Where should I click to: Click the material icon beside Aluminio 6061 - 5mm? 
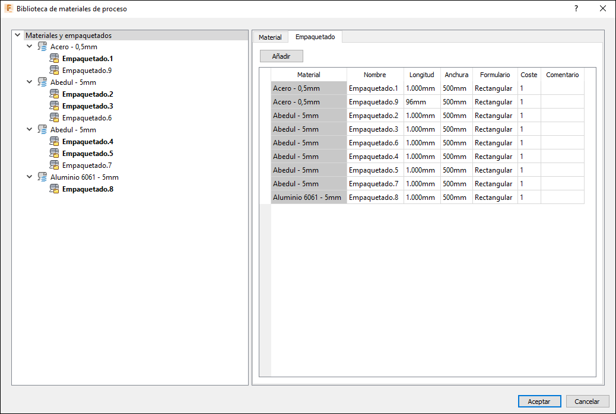[42, 177]
